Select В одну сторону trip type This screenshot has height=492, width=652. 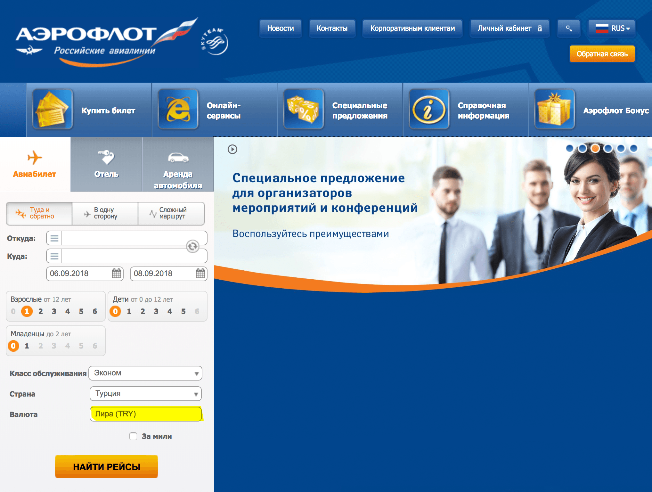(x=105, y=213)
